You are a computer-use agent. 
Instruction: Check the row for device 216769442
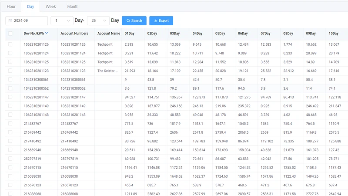coord(10,132)
